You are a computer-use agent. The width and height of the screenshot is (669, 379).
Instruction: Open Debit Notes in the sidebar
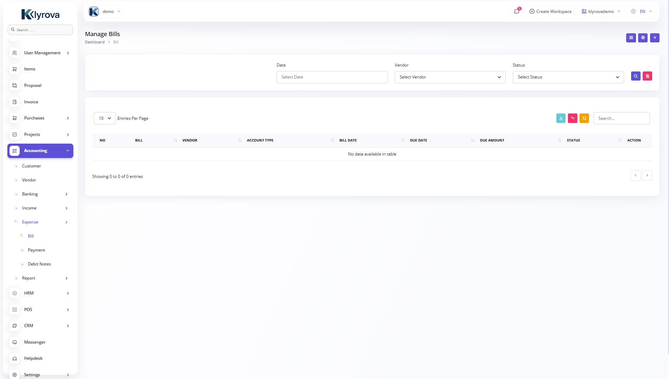(39, 264)
